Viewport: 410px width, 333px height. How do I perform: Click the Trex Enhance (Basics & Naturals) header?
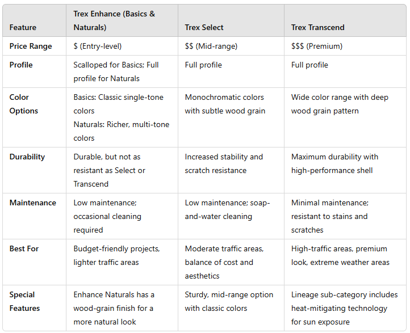pyautogui.click(x=114, y=20)
